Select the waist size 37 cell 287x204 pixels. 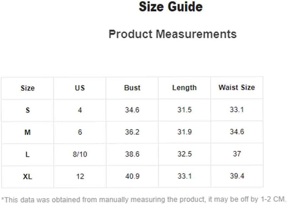tap(237, 154)
